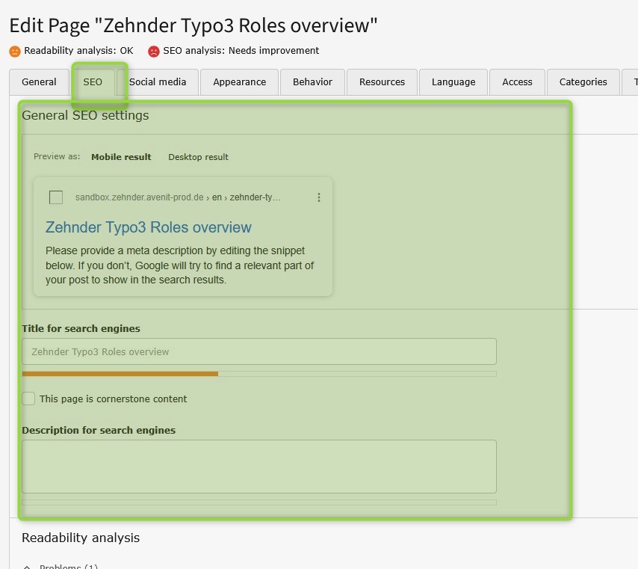This screenshot has height=569, width=638.
Task: Click the orange readability analysis smiley icon
Action: pos(15,52)
